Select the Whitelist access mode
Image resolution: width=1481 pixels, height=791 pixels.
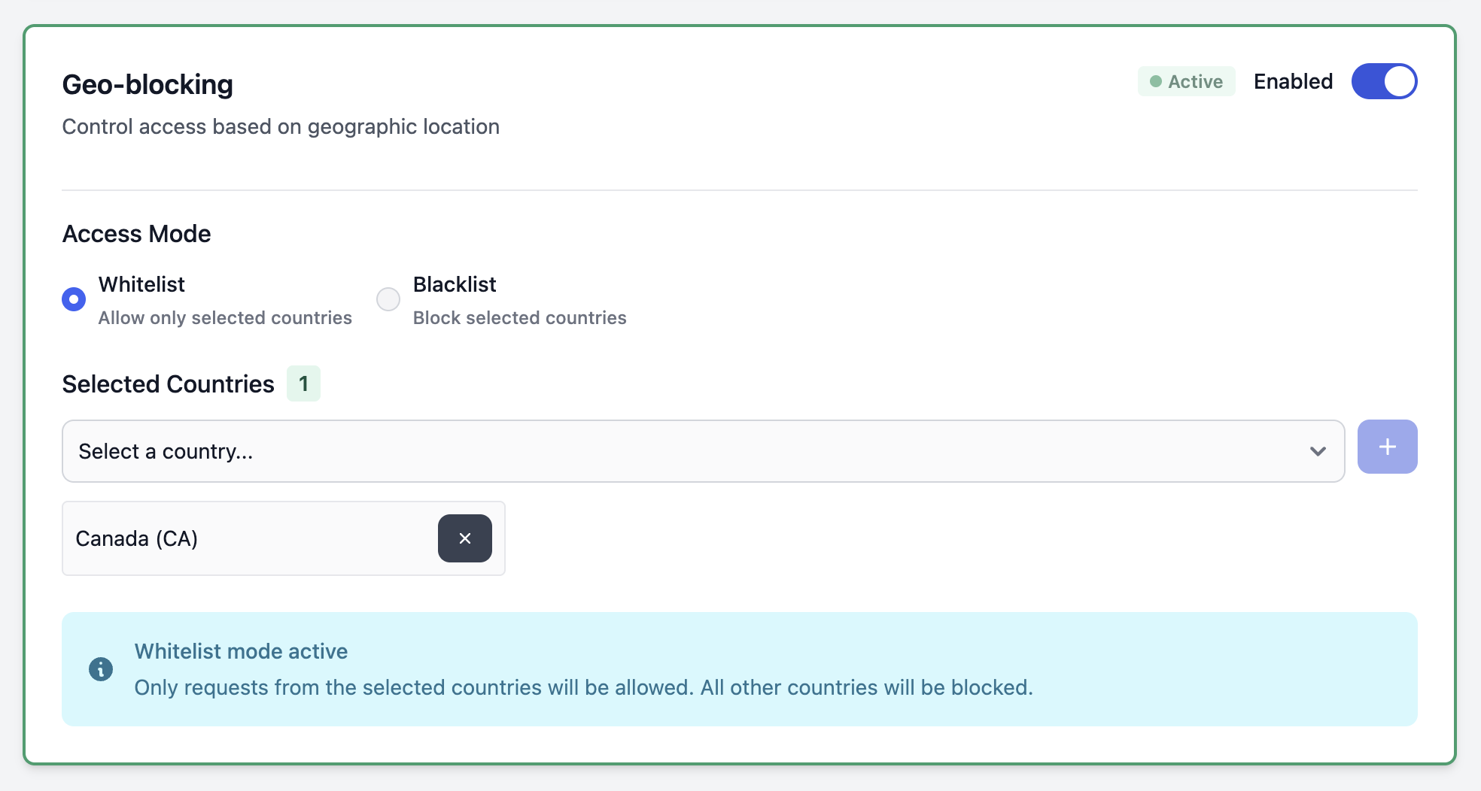coord(73,299)
